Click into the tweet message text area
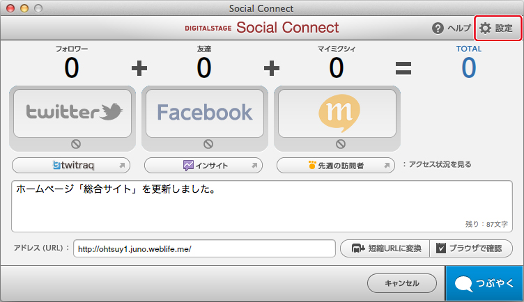The width and height of the screenshot is (524, 302). coord(262,206)
